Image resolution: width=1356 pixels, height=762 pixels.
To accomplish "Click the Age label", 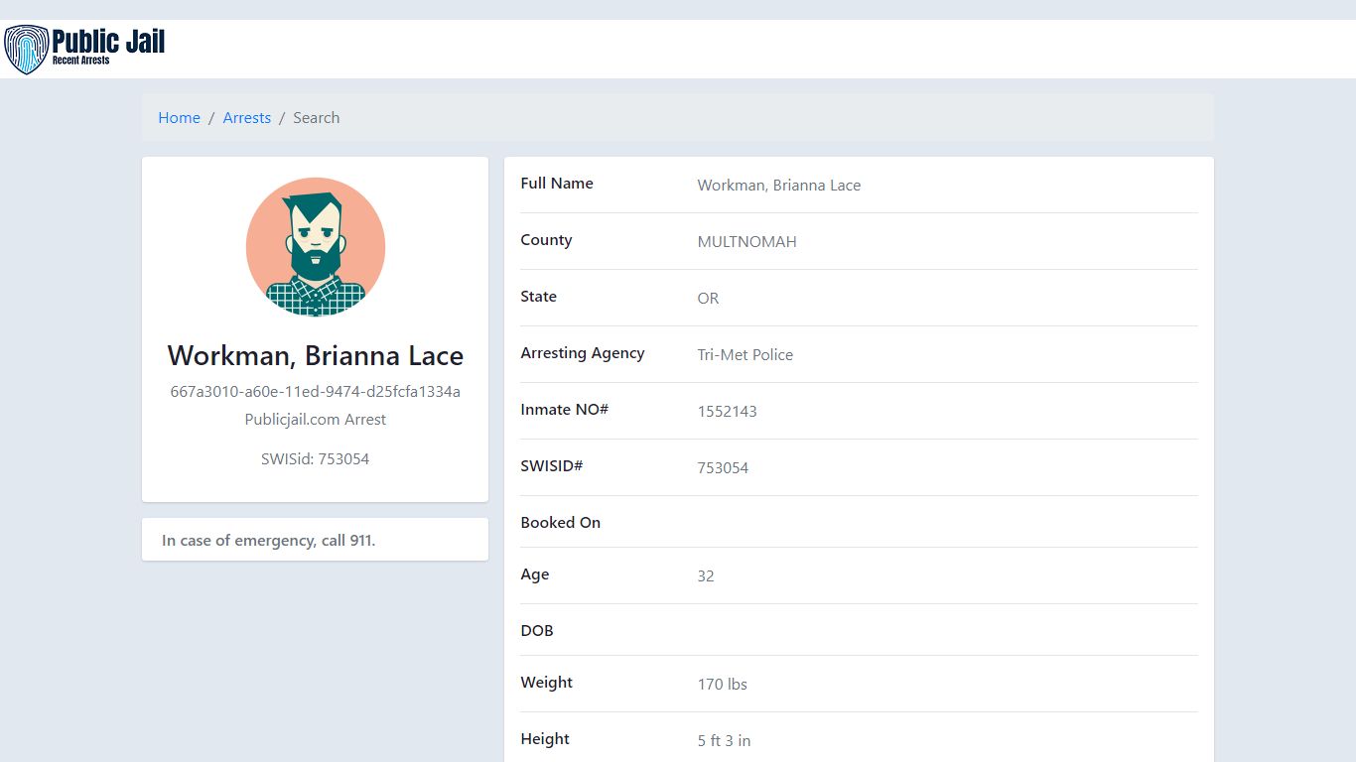I will pyautogui.click(x=535, y=574).
